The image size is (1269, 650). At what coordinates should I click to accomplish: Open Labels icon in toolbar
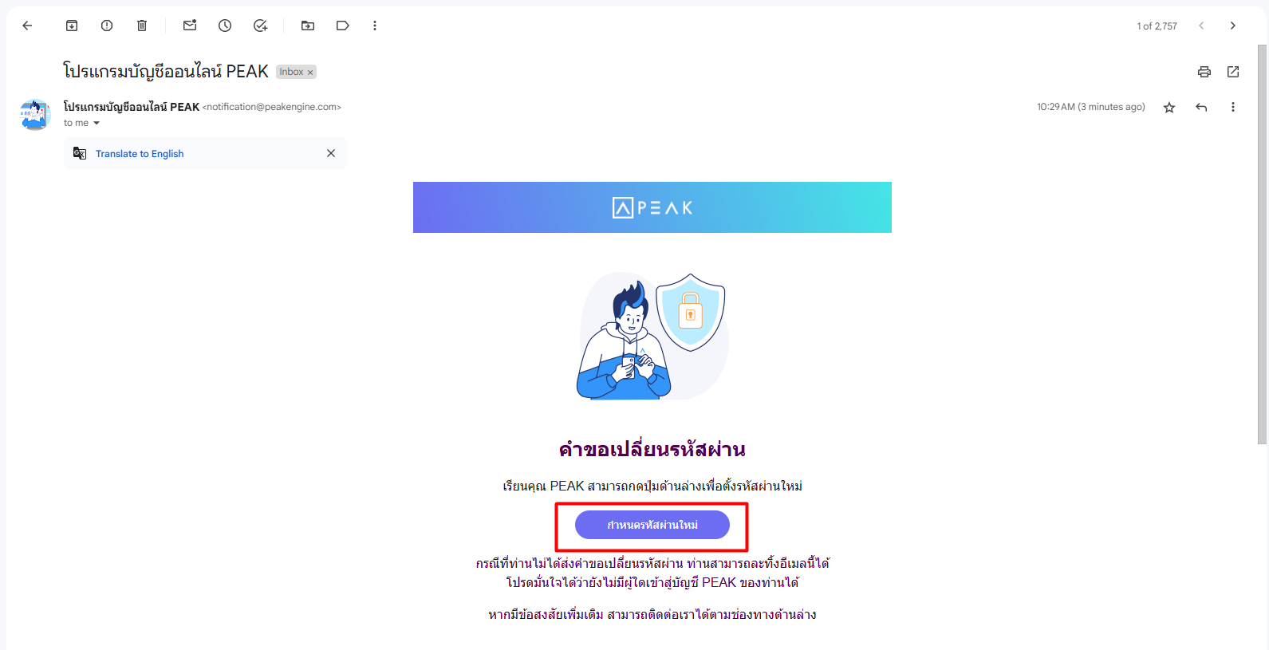[x=343, y=26]
